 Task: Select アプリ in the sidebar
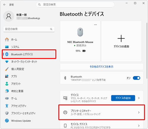click(29, 76)
